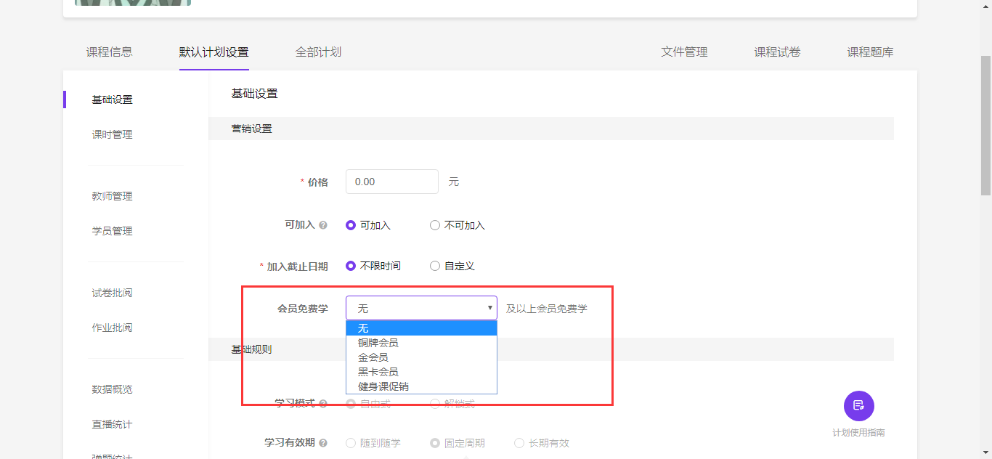Choose 金会员 from the dropdown list
Screen dimensions: 992x459
[x=373, y=357]
